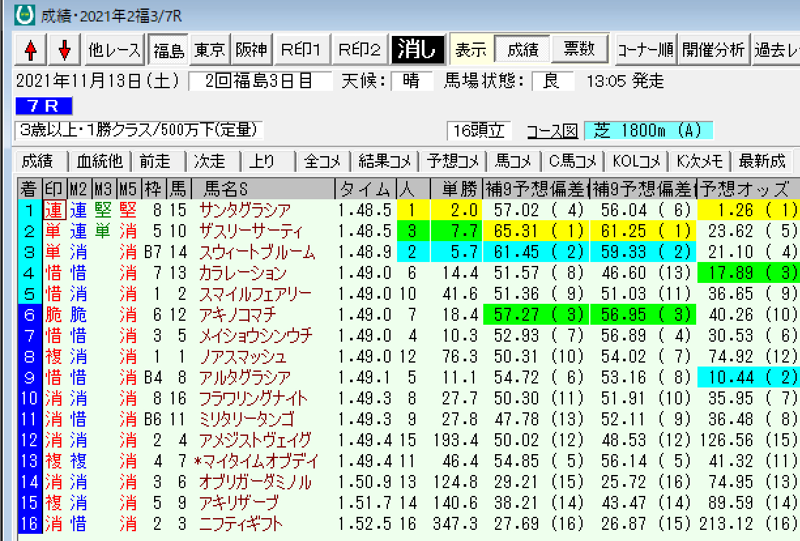Toggle the 成績 display mode

point(522,49)
